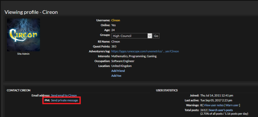Click the Total posts count 2612

pos(203,110)
